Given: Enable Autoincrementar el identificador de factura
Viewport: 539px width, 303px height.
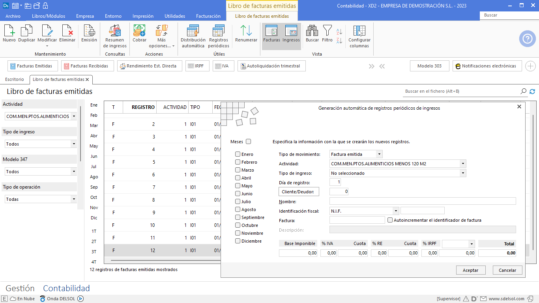Looking at the screenshot, I should (x=390, y=220).
